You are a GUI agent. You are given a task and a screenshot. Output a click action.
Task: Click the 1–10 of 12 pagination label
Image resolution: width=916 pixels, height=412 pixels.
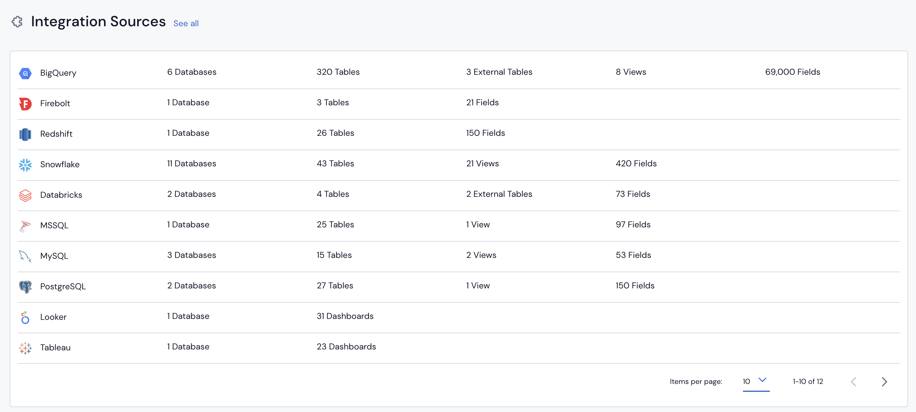click(808, 381)
